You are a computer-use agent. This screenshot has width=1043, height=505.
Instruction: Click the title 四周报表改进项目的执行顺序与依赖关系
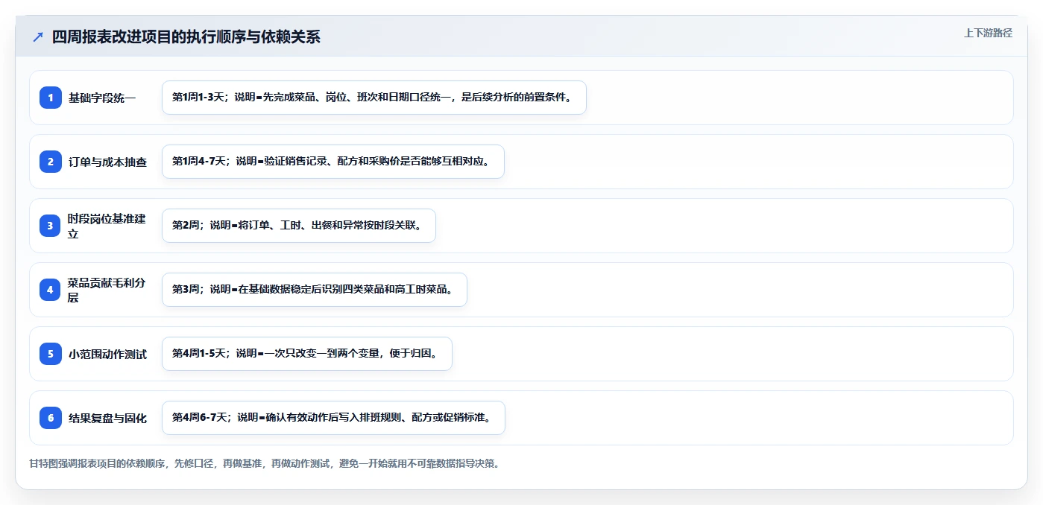point(186,37)
